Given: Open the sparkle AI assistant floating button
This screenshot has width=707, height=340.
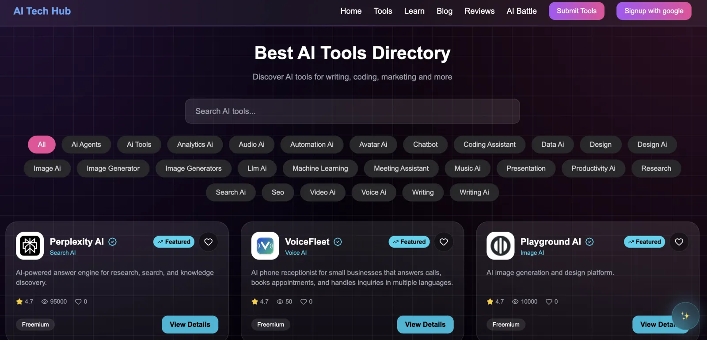Looking at the screenshot, I should pos(685,316).
